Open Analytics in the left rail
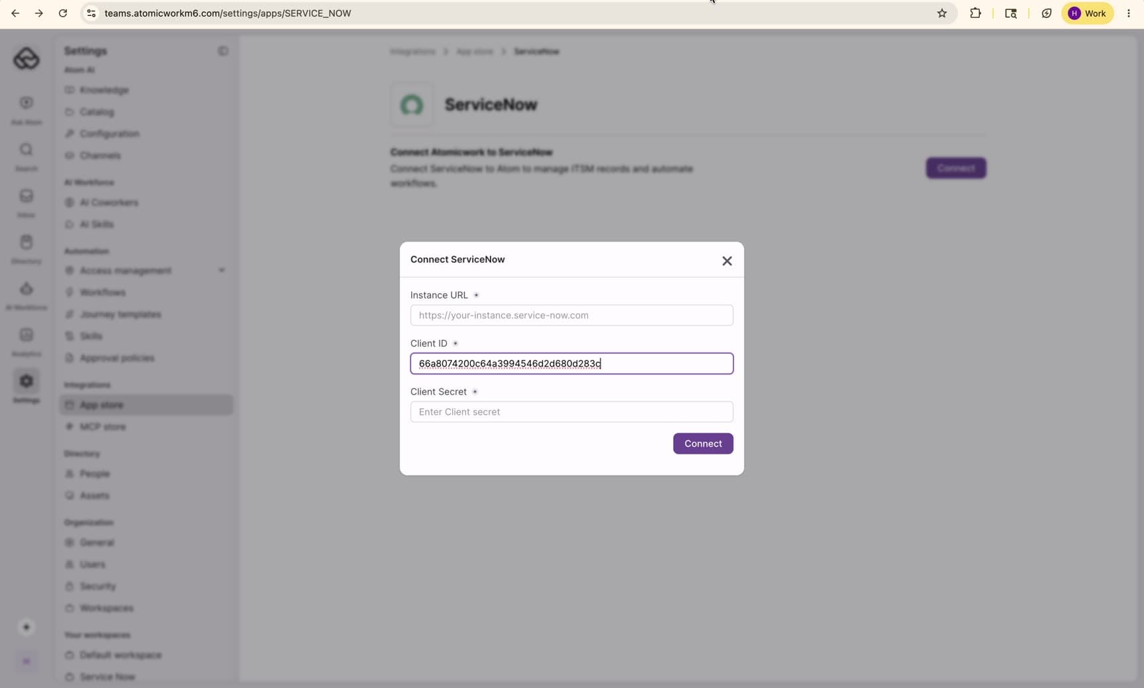Screen dimensions: 1144x688 click(x=26, y=341)
